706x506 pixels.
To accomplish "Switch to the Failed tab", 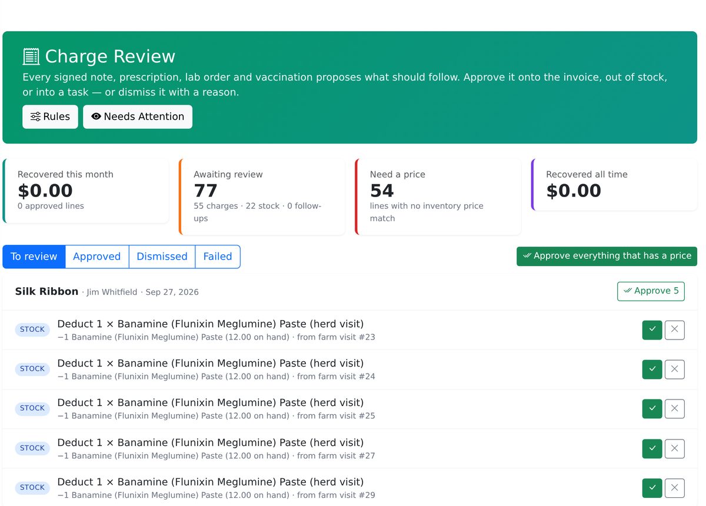I will pyautogui.click(x=218, y=257).
